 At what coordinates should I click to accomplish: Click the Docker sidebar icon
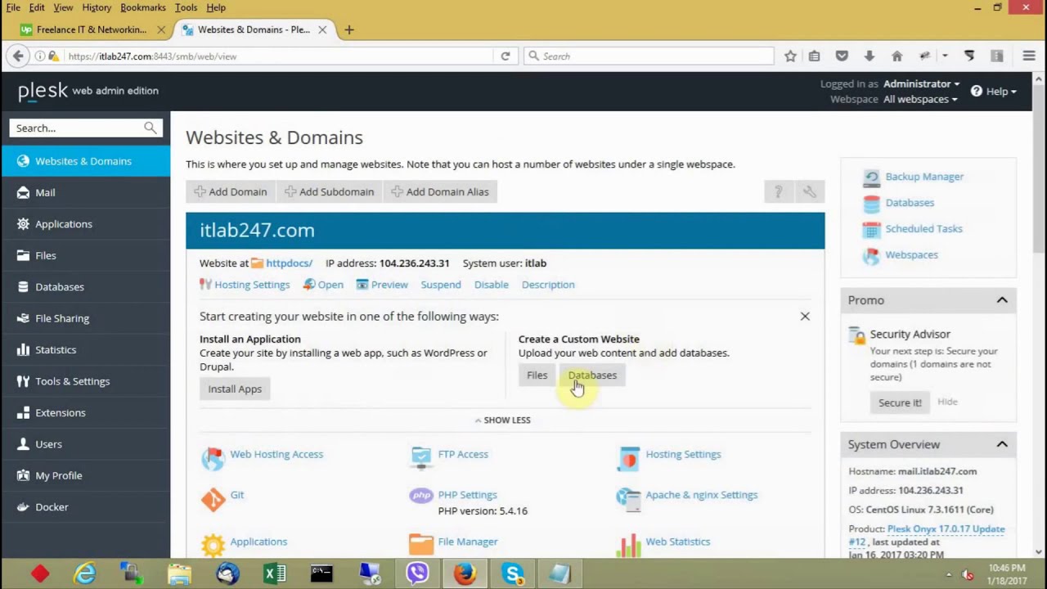pyautogui.click(x=22, y=507)
